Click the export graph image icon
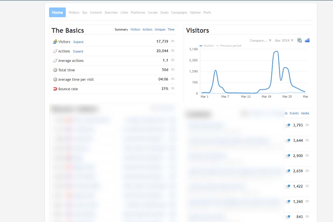The width and height of the screenshot is (333, 222). pos(299,40)
